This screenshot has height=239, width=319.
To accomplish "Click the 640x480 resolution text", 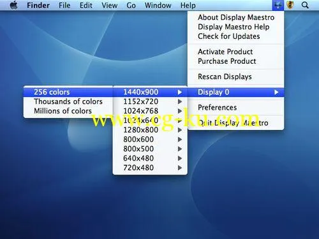I will coord(138,158).
